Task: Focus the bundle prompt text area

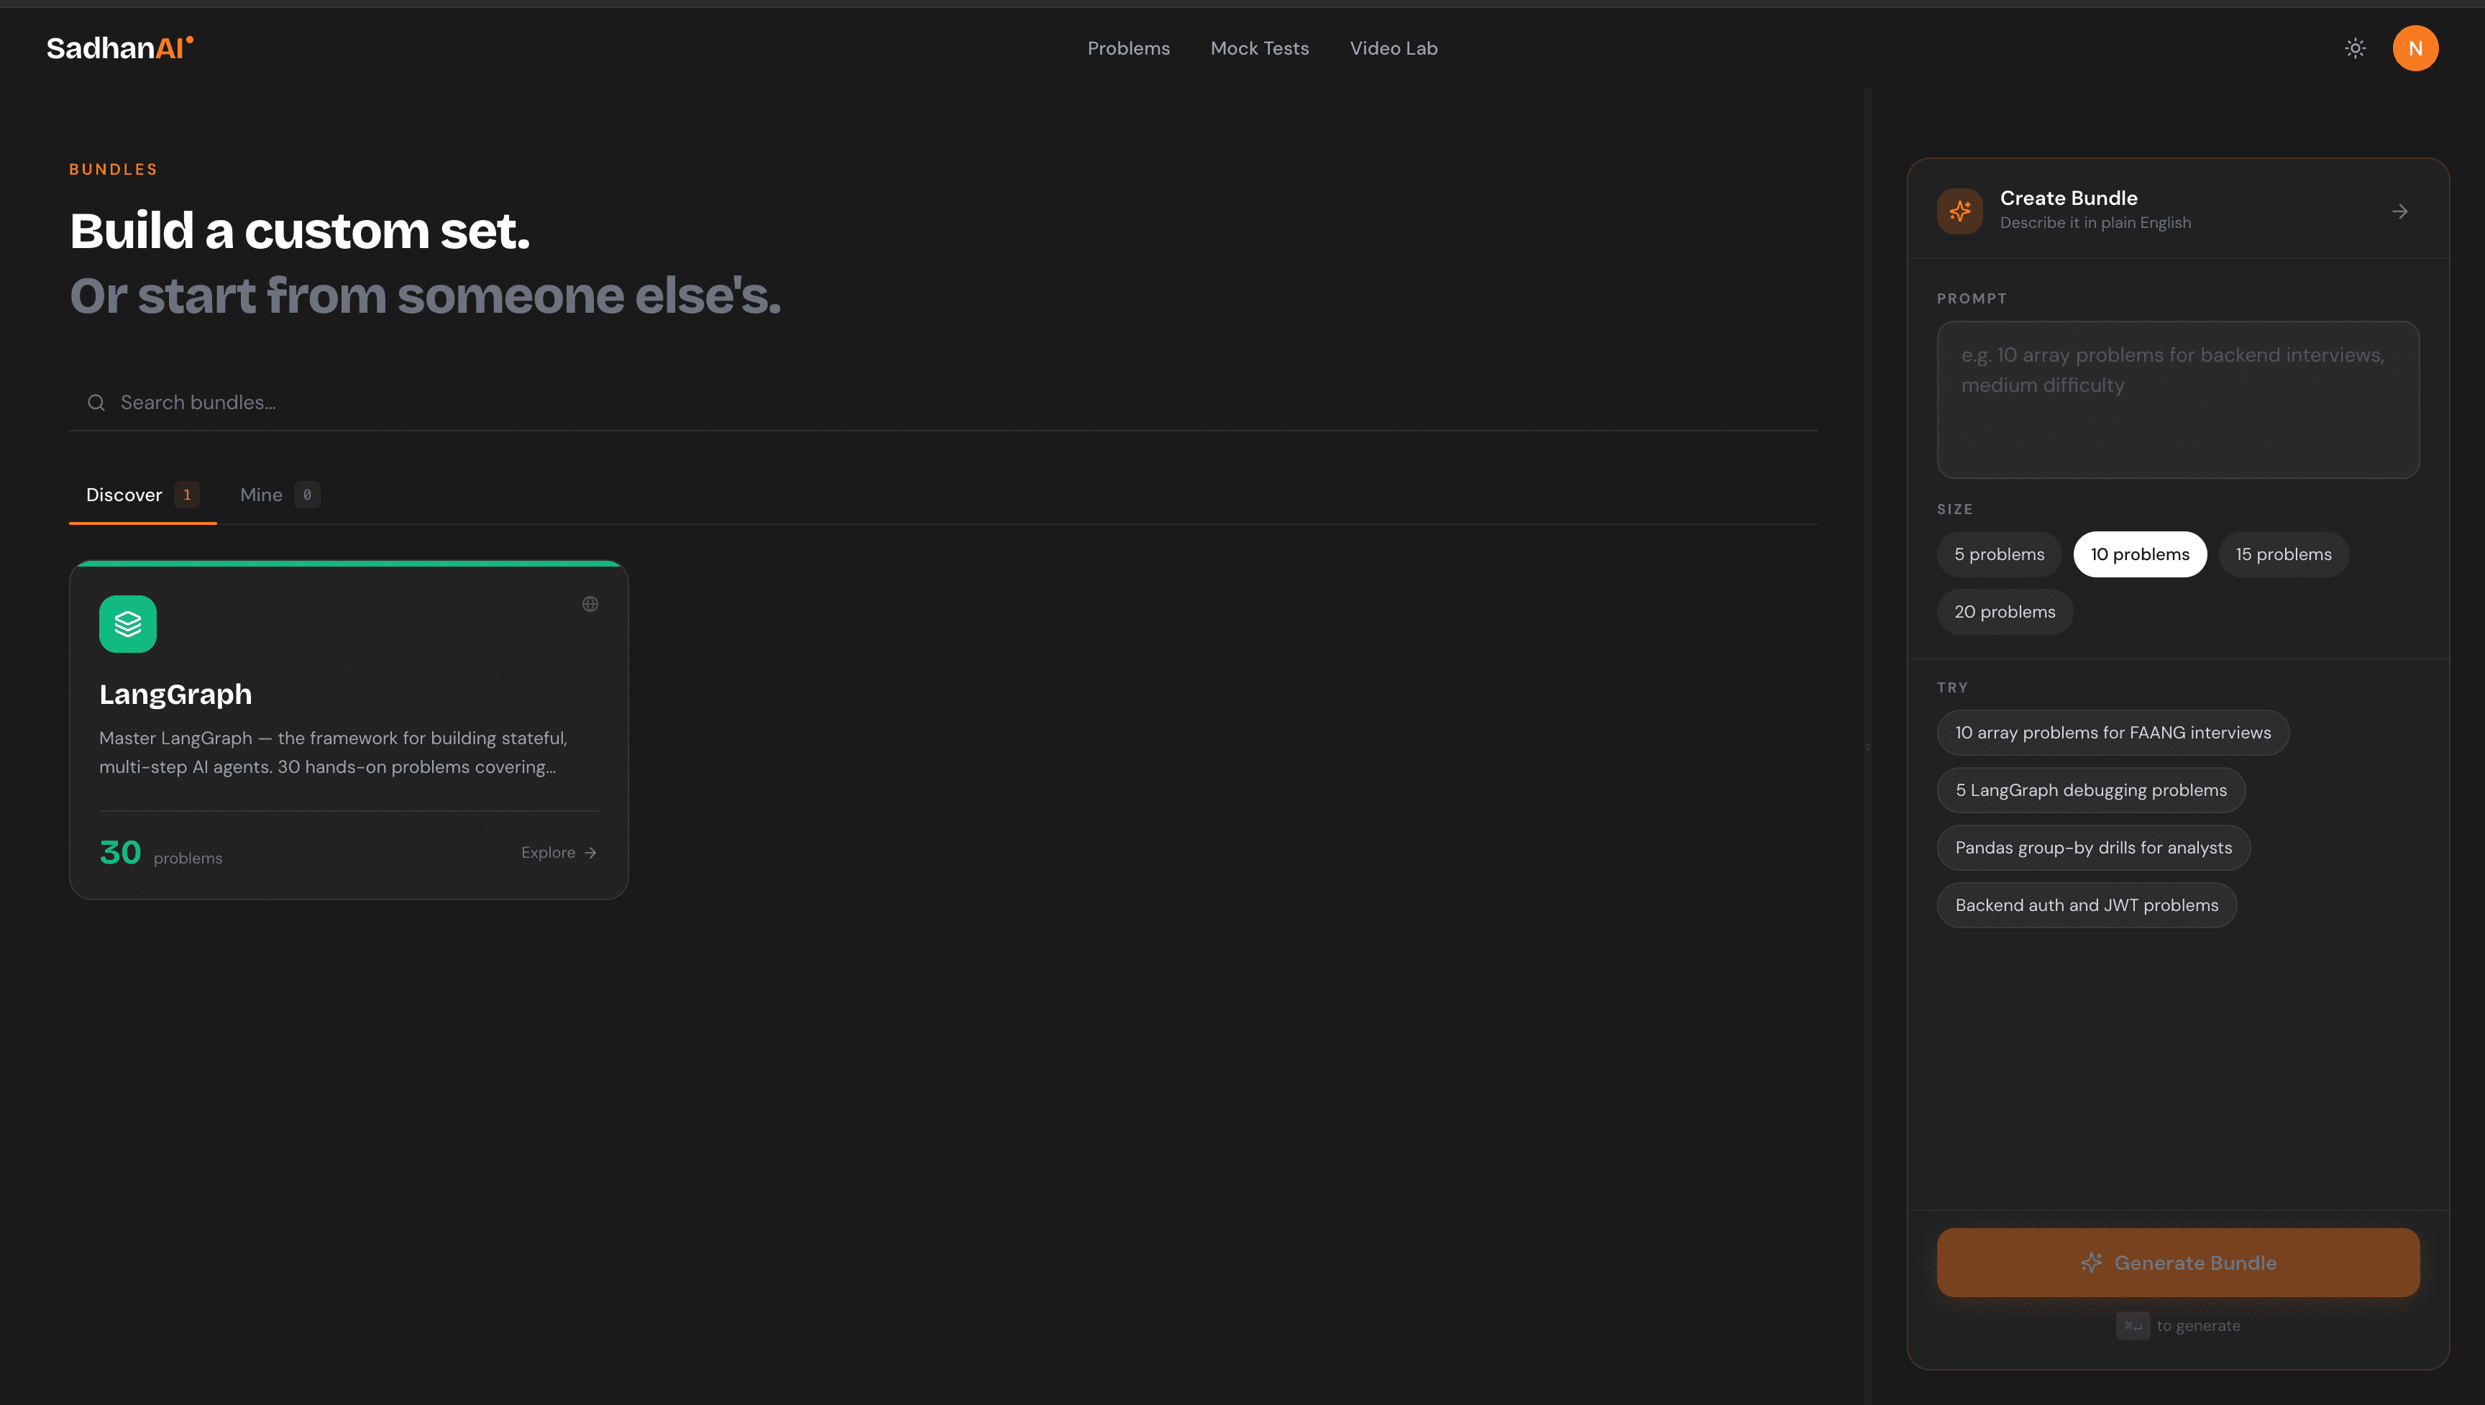Action: pyautogui.click(x=2177, y=400)
